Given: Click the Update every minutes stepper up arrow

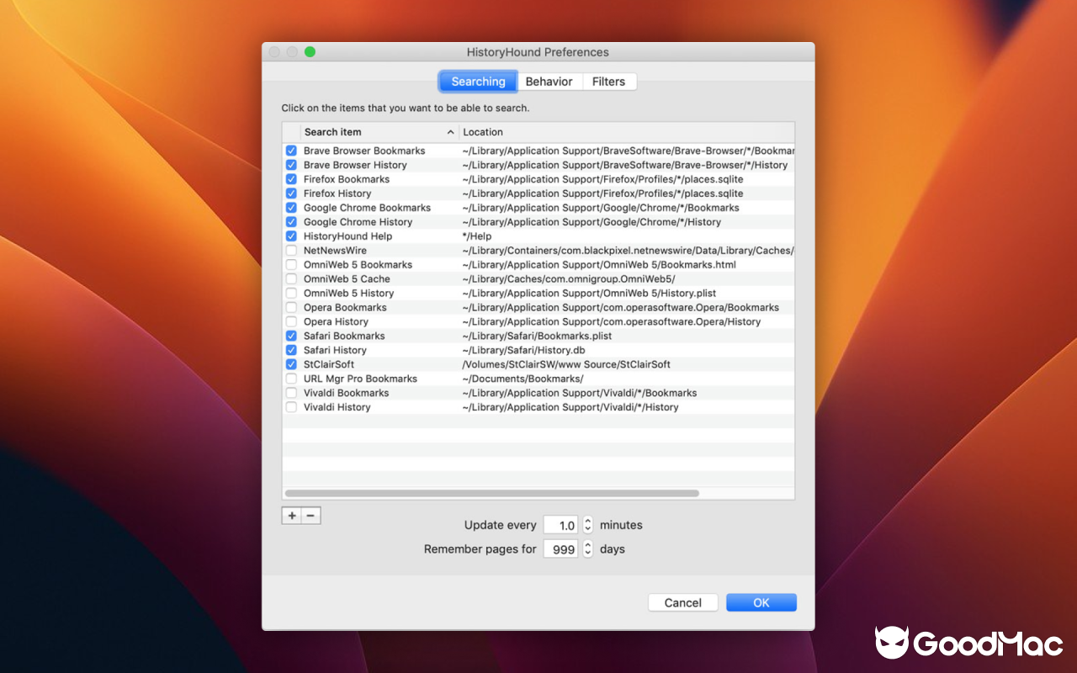Looking at the screenshot, I should tap(587, 521).
